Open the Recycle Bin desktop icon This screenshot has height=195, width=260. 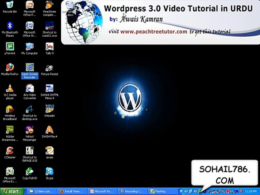coord(10,7)
